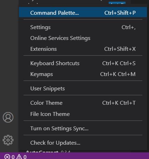
Task: Choose Extensions in the manage menu
Action: [83, 49]
